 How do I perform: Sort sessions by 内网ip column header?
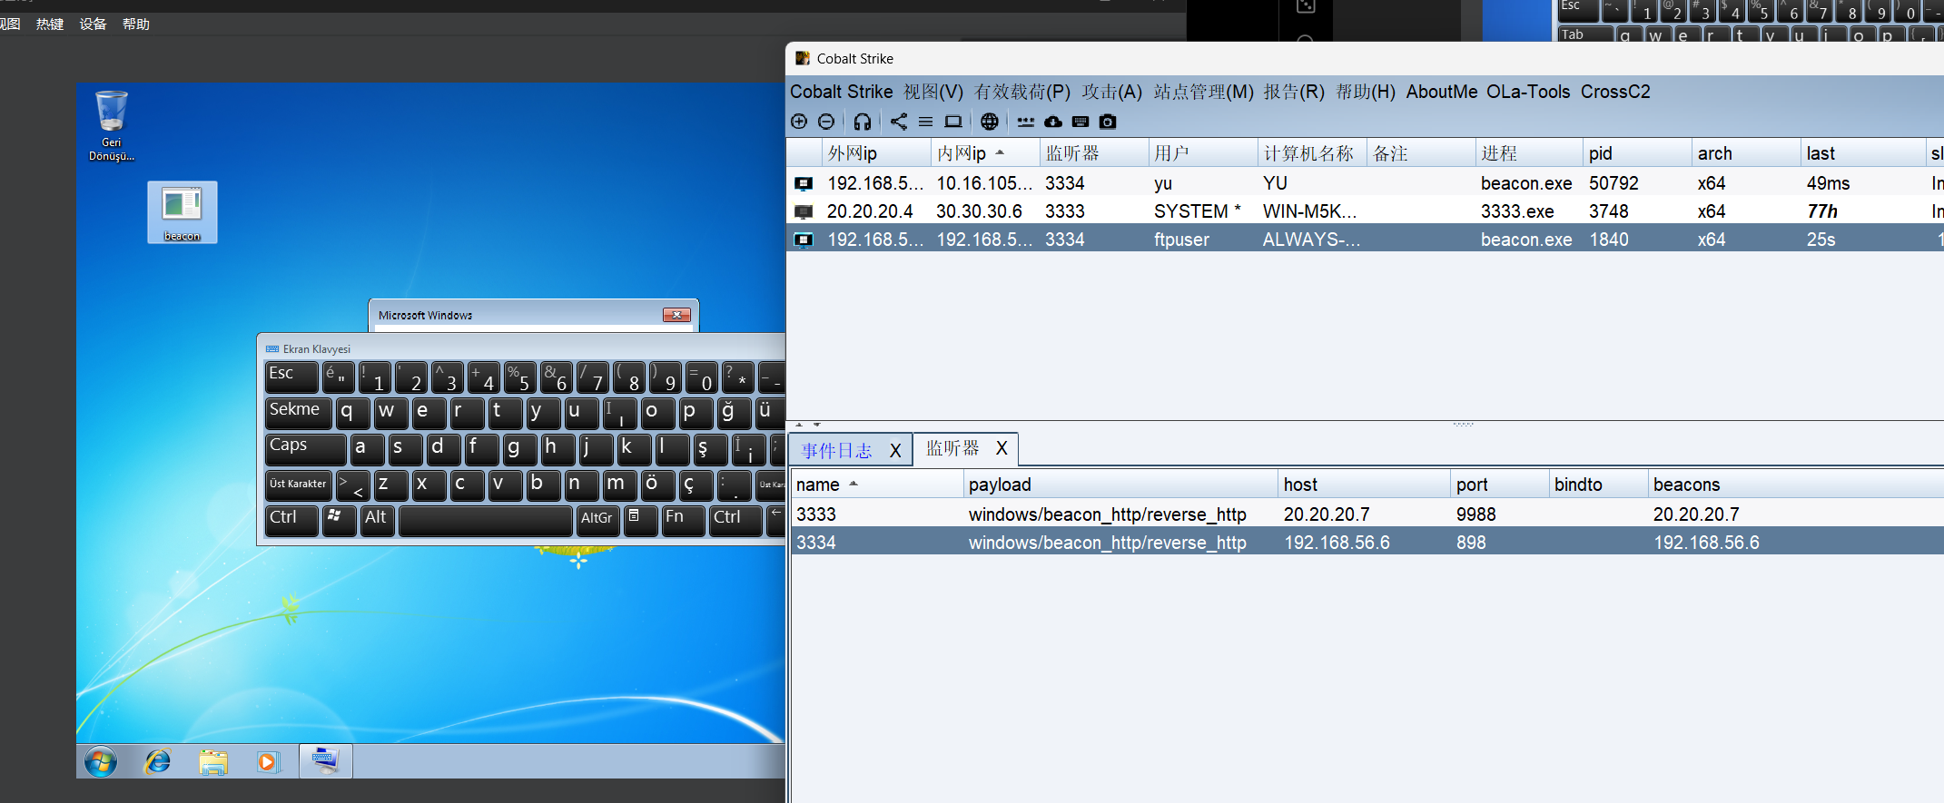[x=962, y=153]
